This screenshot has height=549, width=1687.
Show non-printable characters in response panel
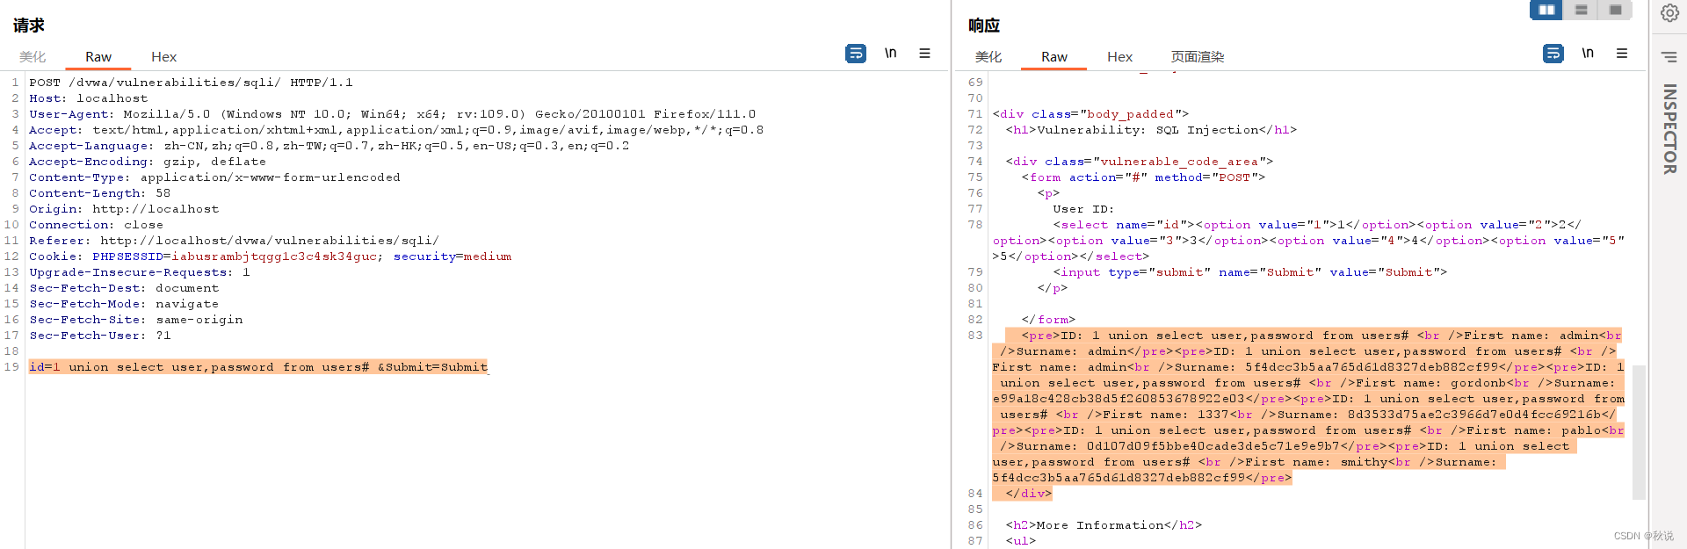[1588, 54]
